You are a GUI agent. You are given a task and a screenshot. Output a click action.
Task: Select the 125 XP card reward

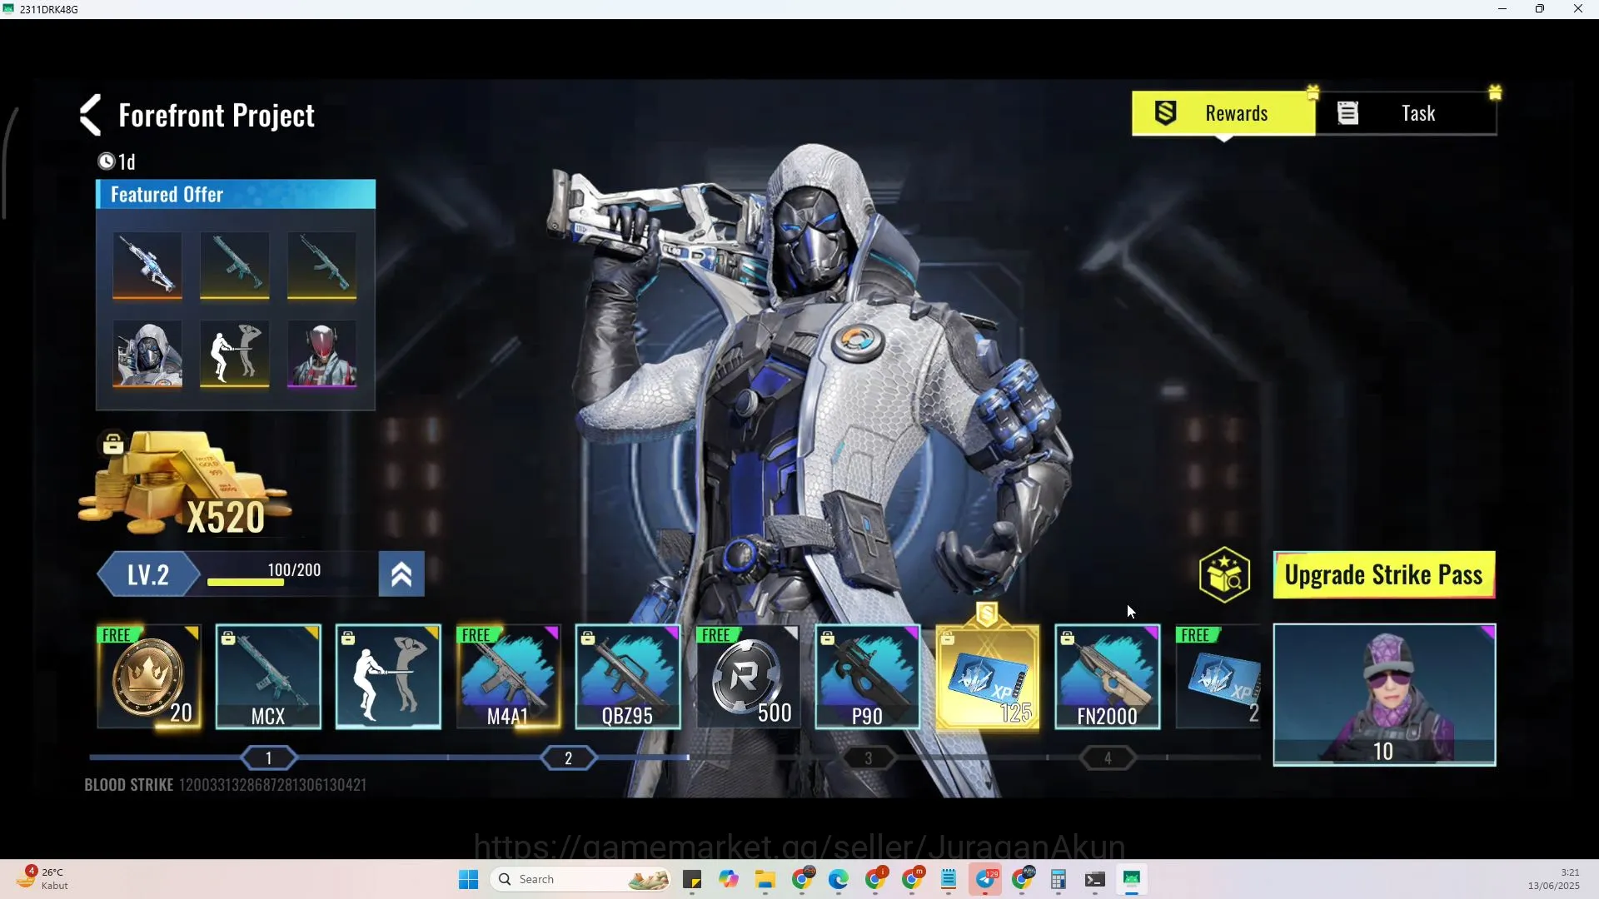[x=988, y=678]
